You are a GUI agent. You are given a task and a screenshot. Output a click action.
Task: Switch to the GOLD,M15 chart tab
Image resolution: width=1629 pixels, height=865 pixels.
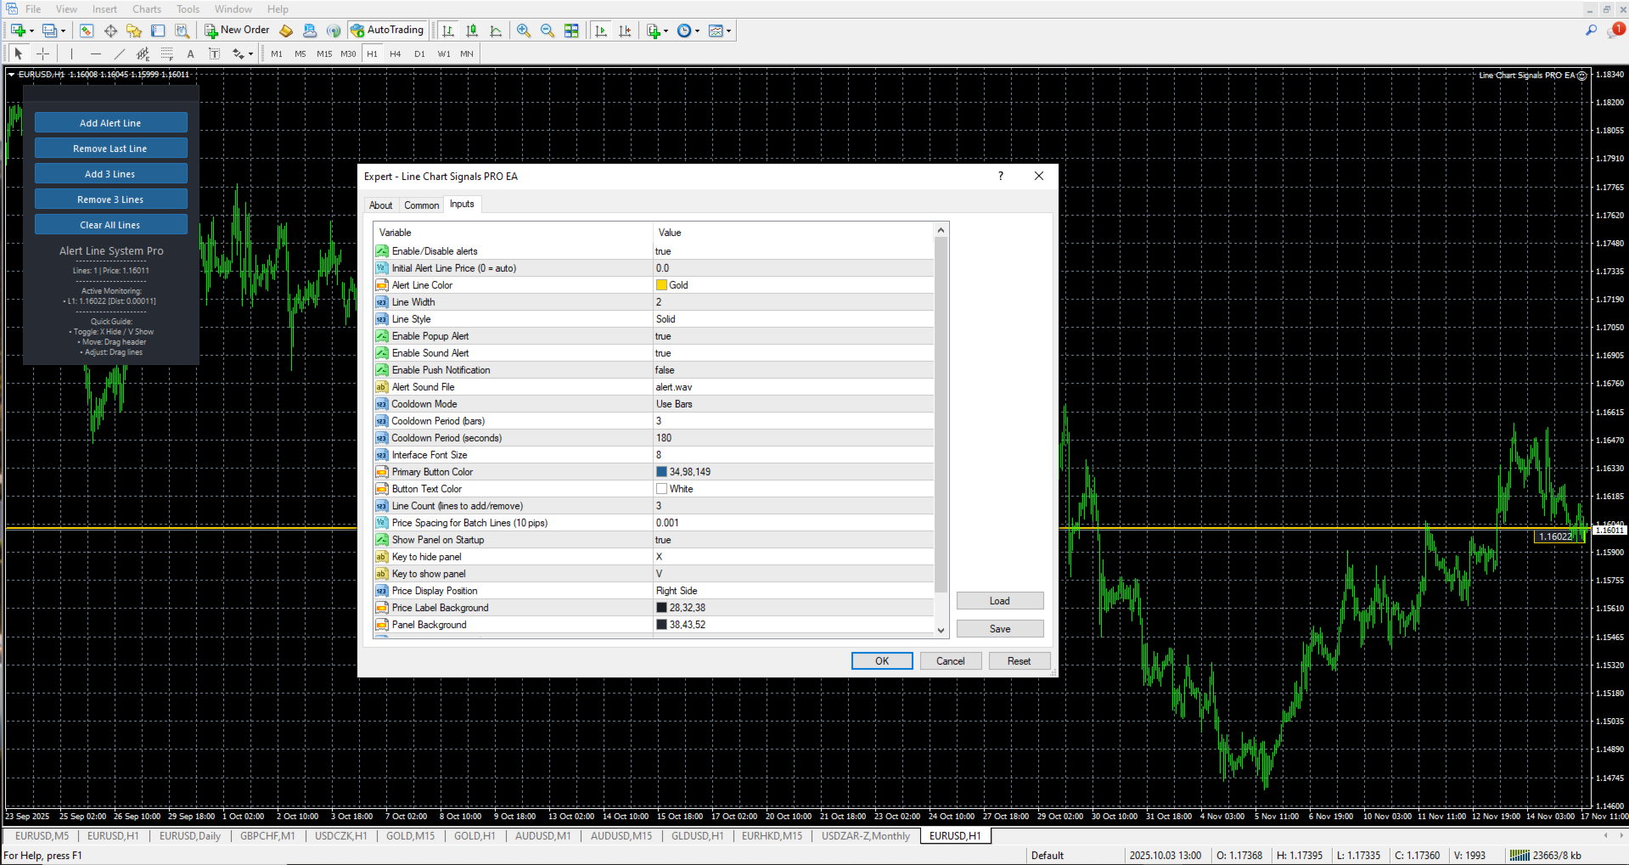410,836
